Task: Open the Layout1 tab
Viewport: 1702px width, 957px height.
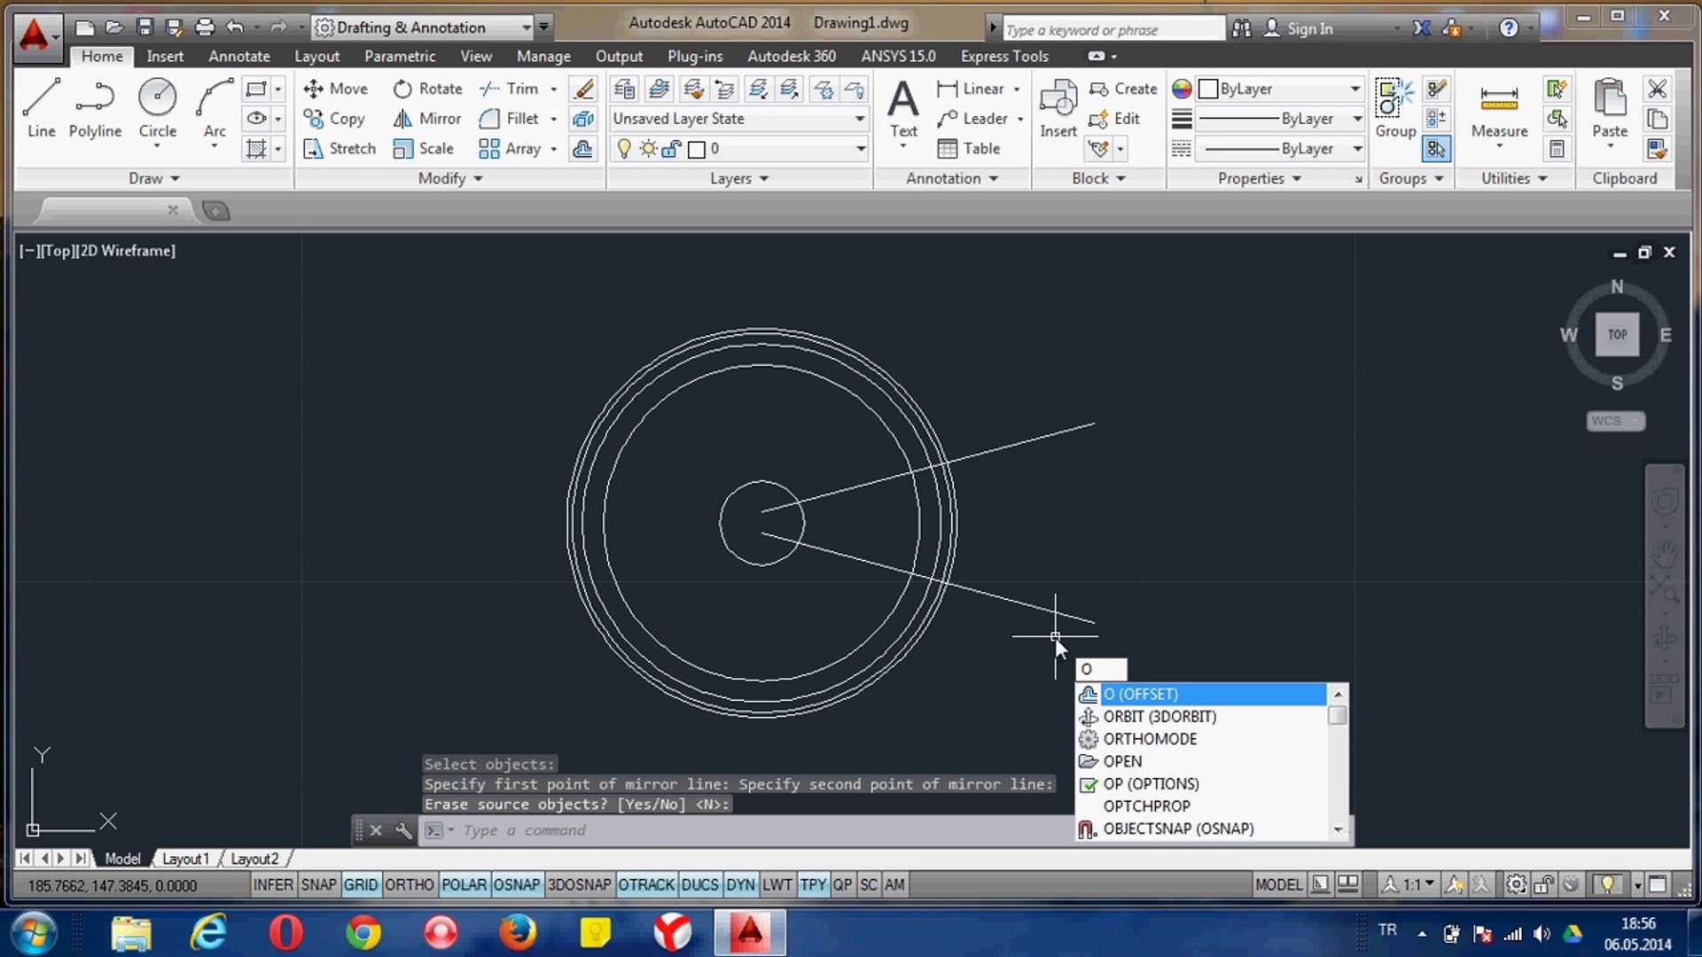Action: pyautogui.click(x=185, y=859)
